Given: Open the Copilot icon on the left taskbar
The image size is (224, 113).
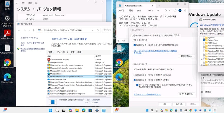Looking at the screenshot, I should point(70,110).
